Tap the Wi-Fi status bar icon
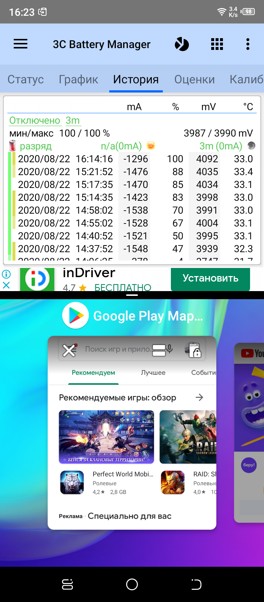 [221, 12]
